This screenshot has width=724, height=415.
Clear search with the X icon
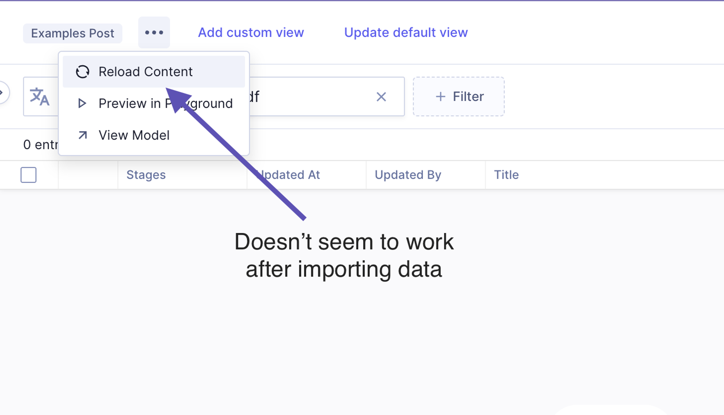click(381, 97)
